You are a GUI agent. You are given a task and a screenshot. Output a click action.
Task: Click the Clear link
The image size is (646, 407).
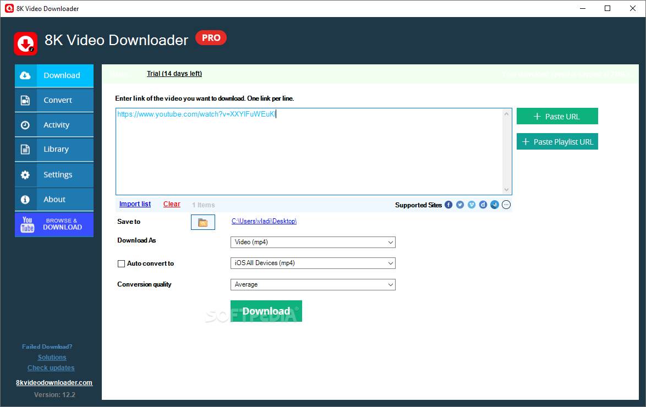click(x=172, y=204)
